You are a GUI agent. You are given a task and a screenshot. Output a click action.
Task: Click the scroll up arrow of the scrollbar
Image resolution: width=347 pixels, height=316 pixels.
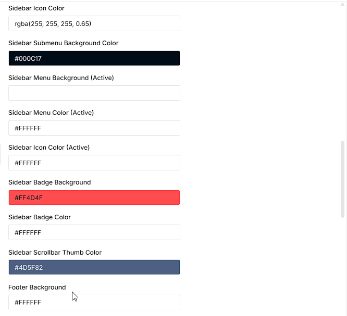(342, 4)
